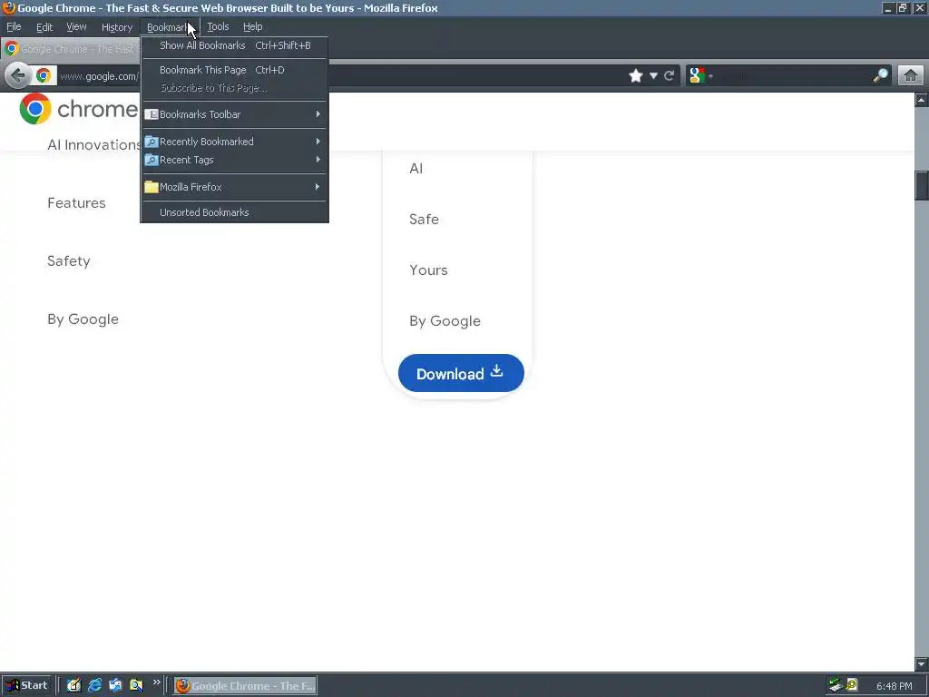
Task: Click the Bookmarks Toolbar icon
Action: pyautogui.click(x=152, y=114)
